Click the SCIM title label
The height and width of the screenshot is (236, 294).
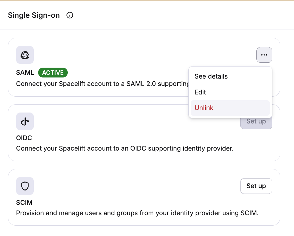point(24,203)
